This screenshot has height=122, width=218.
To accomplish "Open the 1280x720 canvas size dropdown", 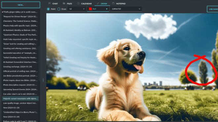I will click(x=126, y=9).
